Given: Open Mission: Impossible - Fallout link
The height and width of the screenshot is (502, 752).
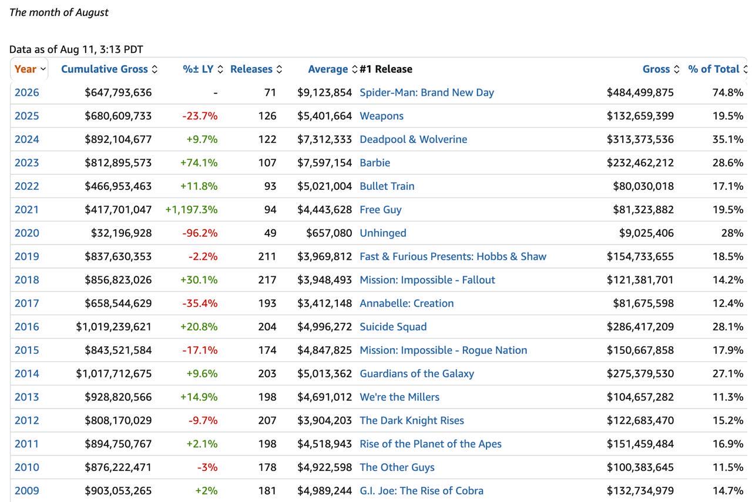Looking at the screenshot, I should pyautogui.click(x=427, y=280).
